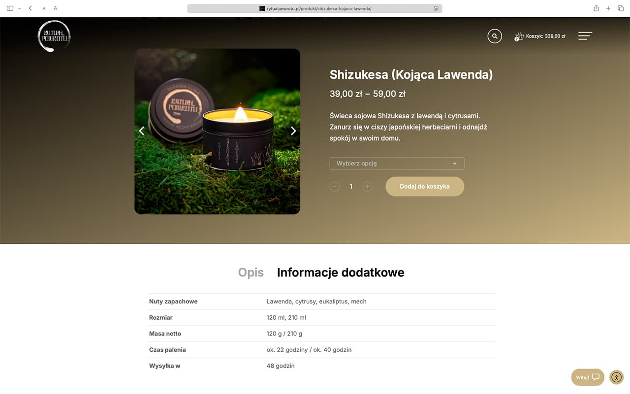Image resolution: width=630 pixels, height=394 pixels.
Task: Open new tab with plus icon
Action: (608, 8)
